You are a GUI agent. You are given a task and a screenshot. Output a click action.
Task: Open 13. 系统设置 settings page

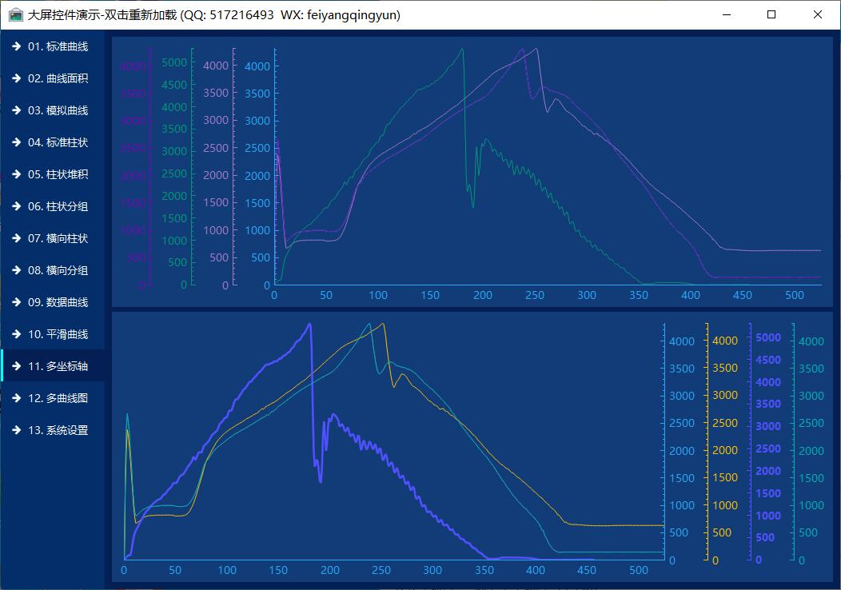pyautogui.click(x=58, y=430)
